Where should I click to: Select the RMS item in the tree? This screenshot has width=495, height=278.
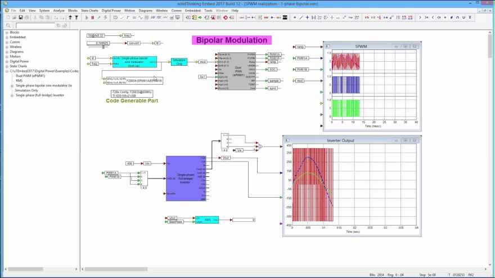(19, 80)
